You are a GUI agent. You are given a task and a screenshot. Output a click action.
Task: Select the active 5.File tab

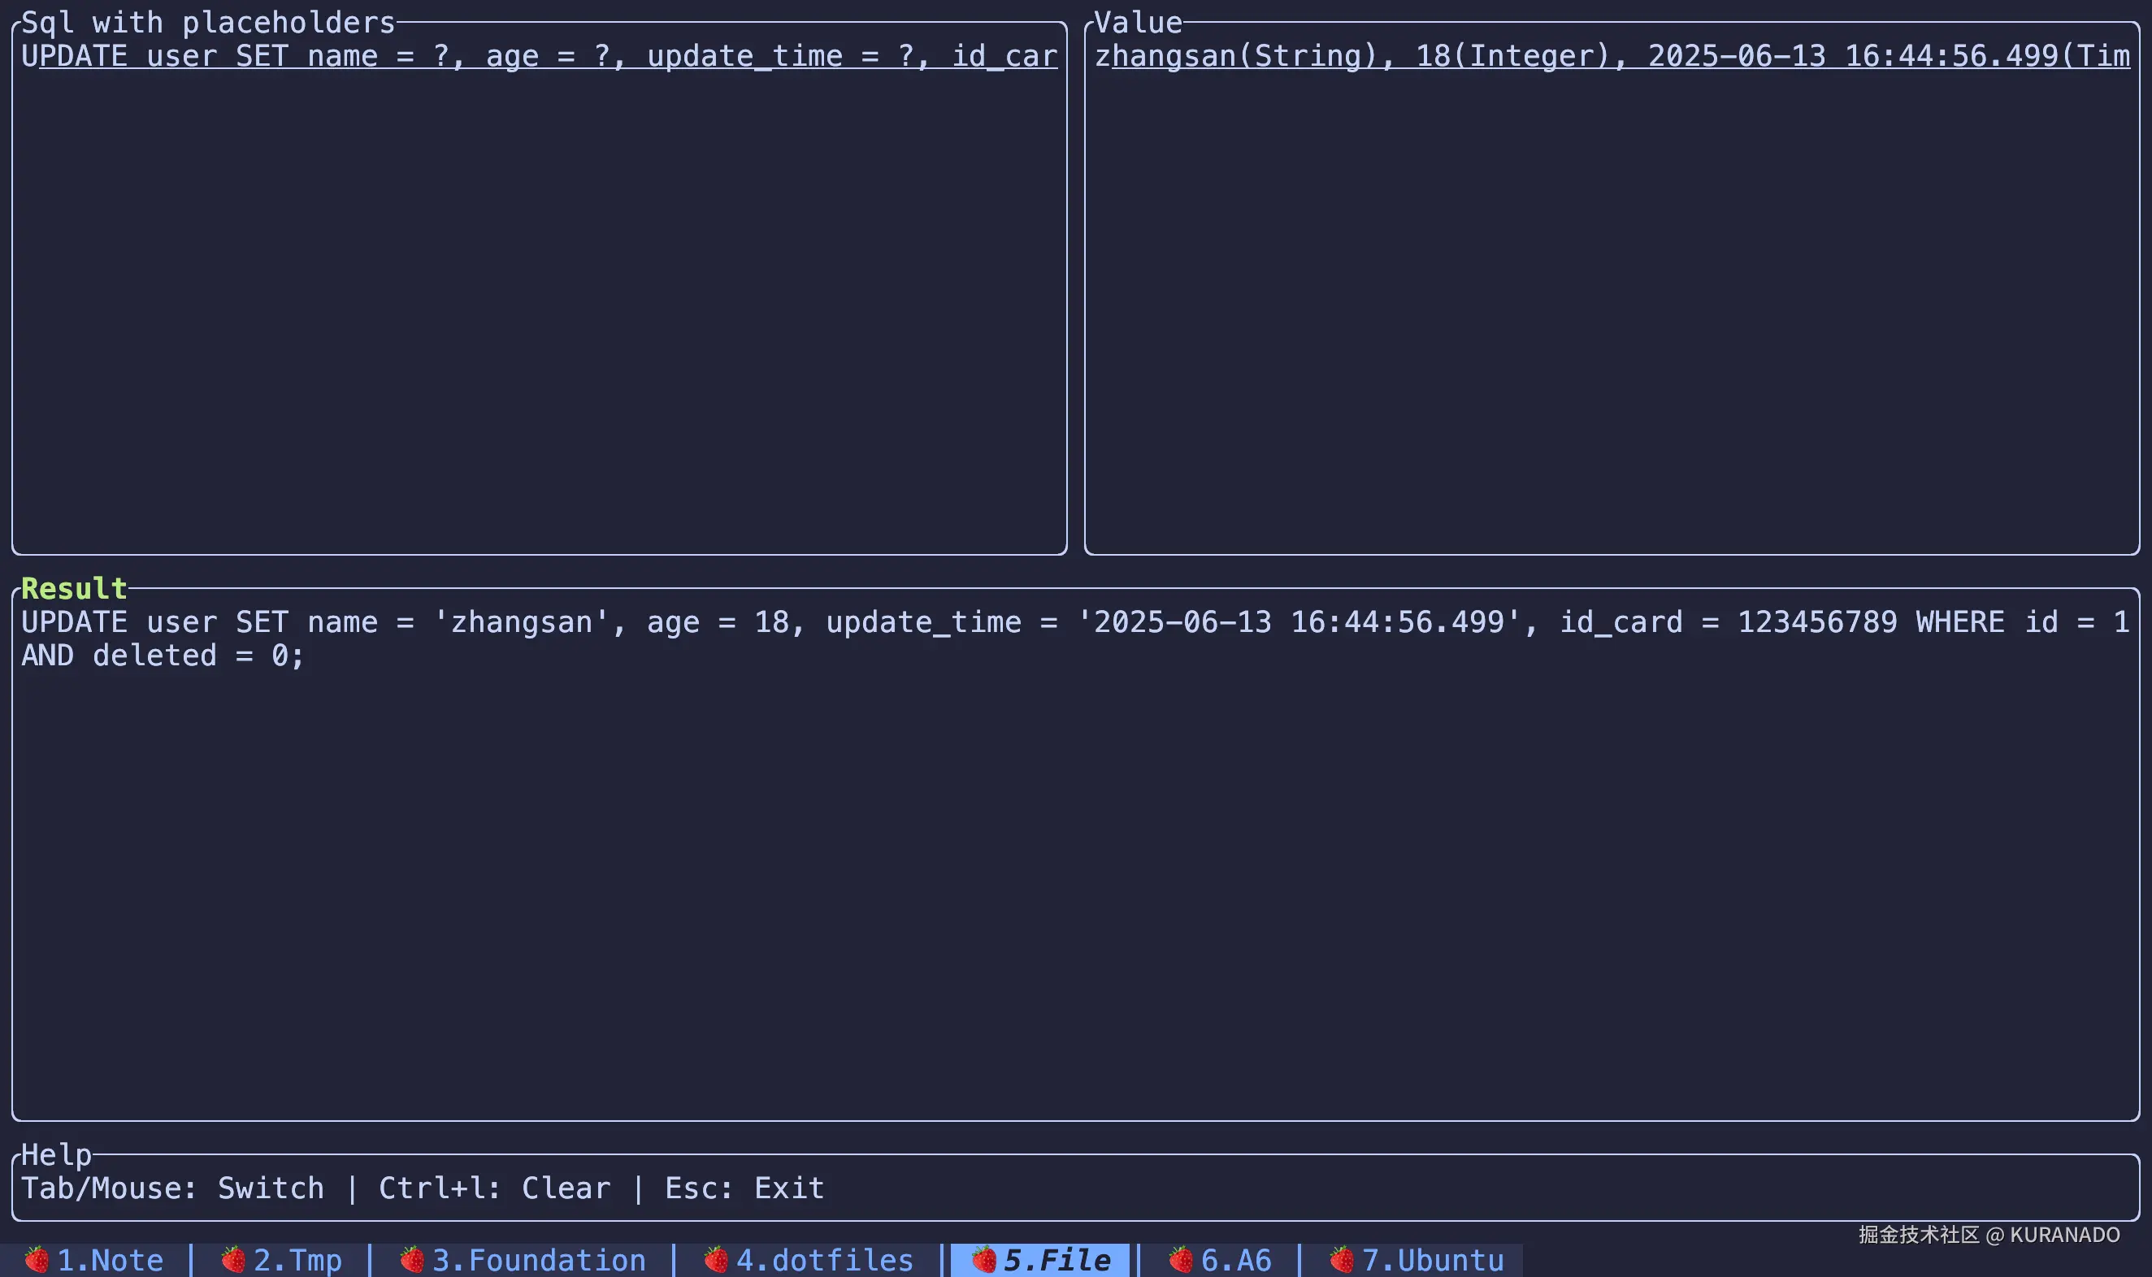1057,1261
